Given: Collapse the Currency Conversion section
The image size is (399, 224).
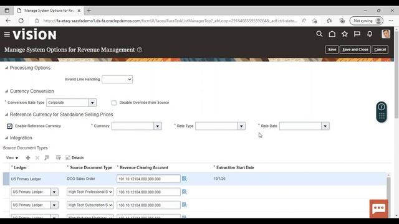Looking at the screenshot, I should [6, 91].
